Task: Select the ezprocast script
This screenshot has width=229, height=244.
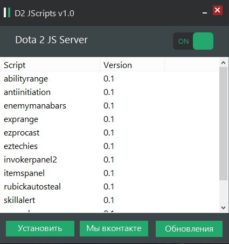Action: pos(22,133)
